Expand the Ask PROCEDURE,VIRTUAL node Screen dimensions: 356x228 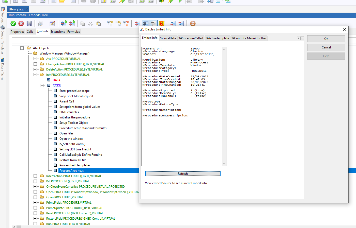click(35, 59)
